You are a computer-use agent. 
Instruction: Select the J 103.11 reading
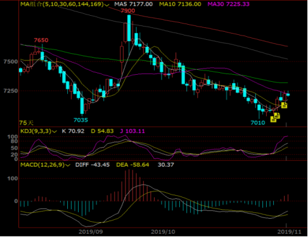pyautogui.click(x=132, y=131)
